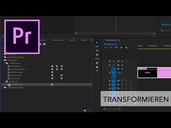This screenshot has height=128, width=171.
Task: Select the Transformieren sequence tab
Action: click(111, 40)
